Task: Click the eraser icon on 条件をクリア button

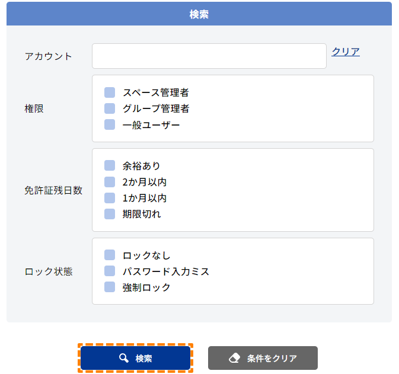Action: tap(234, 358)
